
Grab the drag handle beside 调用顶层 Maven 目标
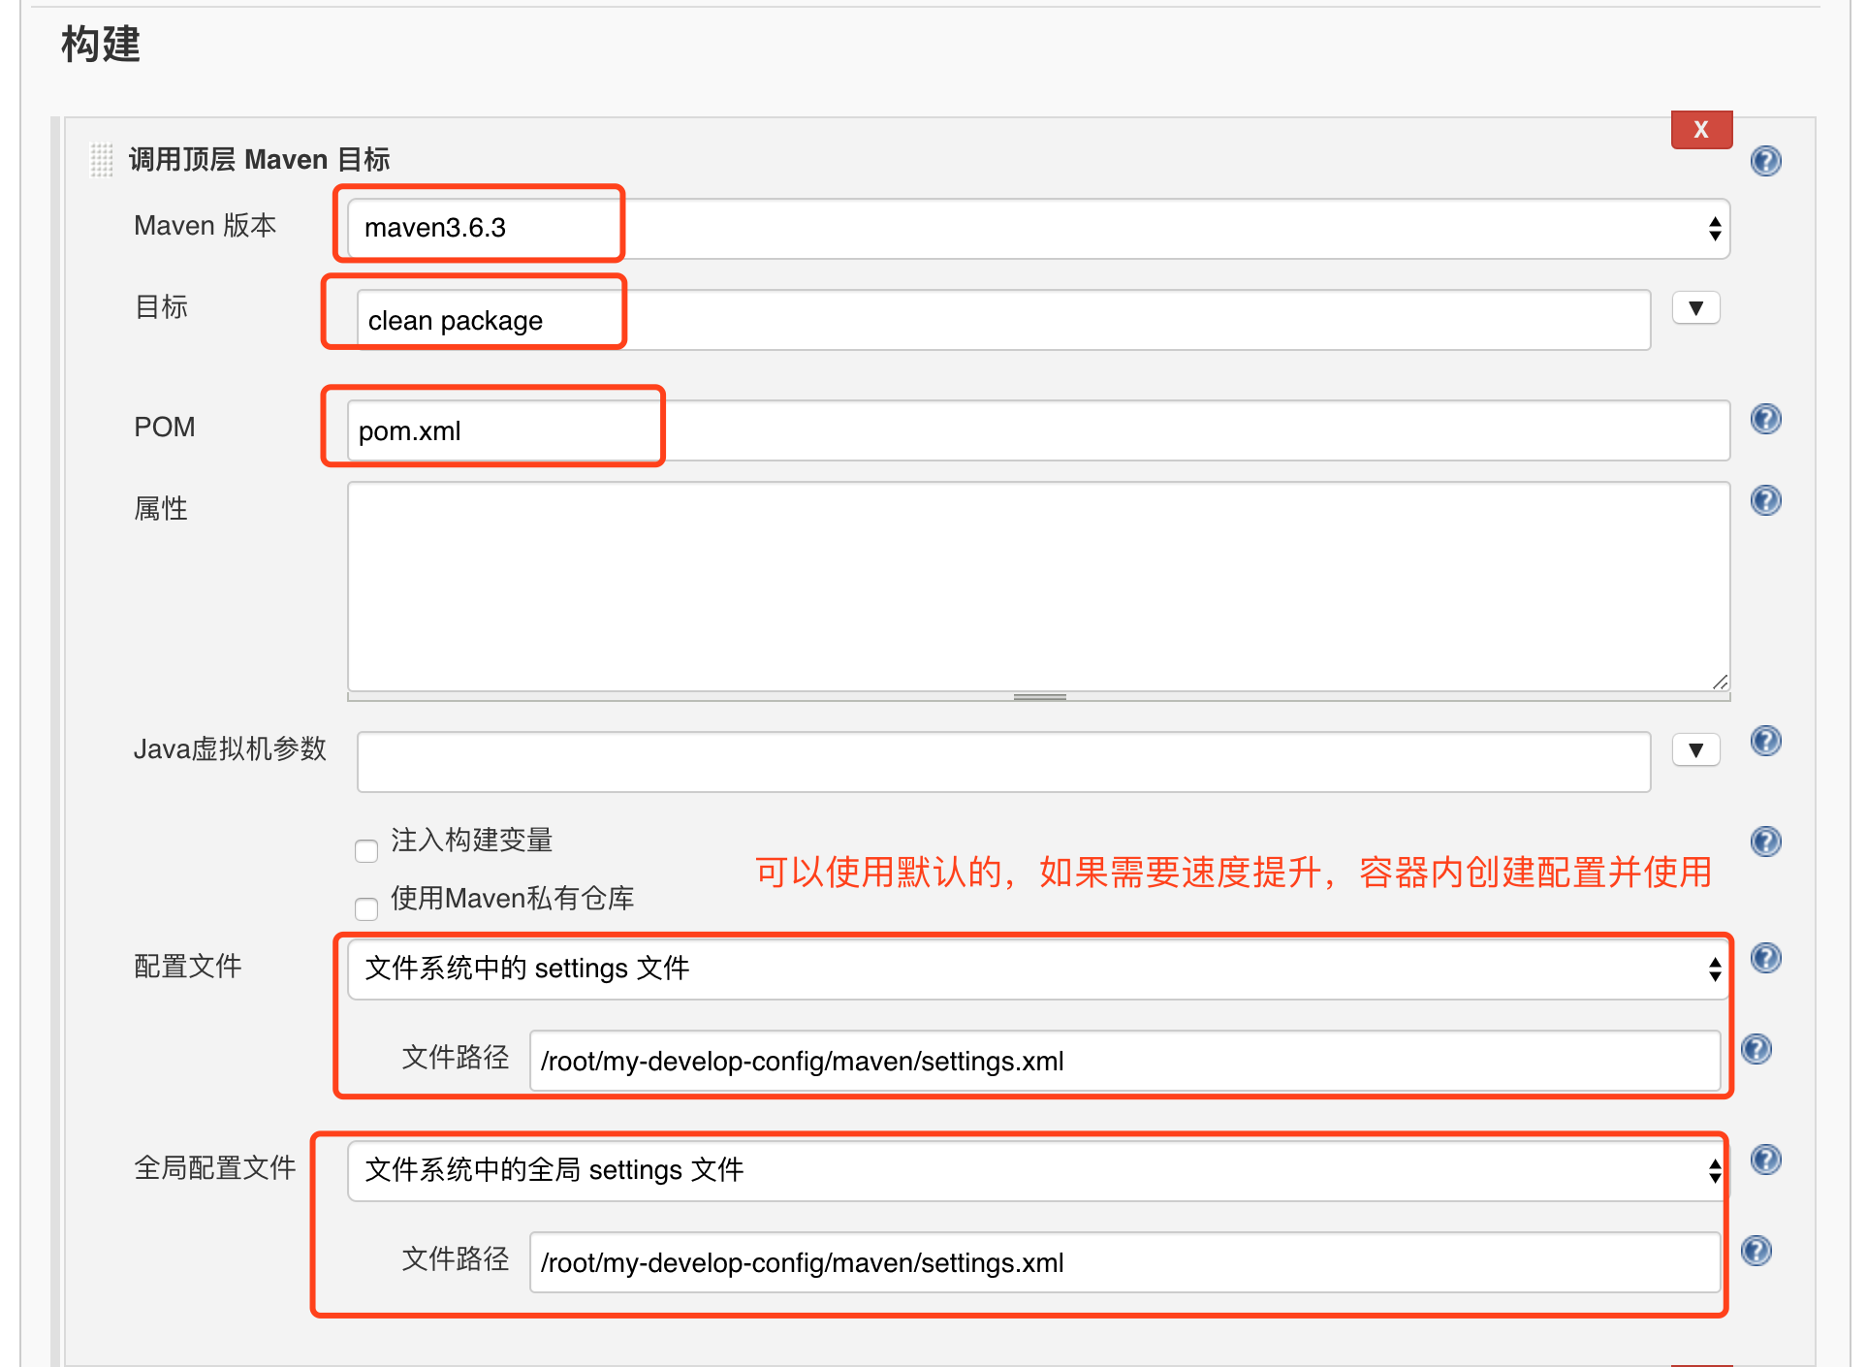(x=102, y=160)
